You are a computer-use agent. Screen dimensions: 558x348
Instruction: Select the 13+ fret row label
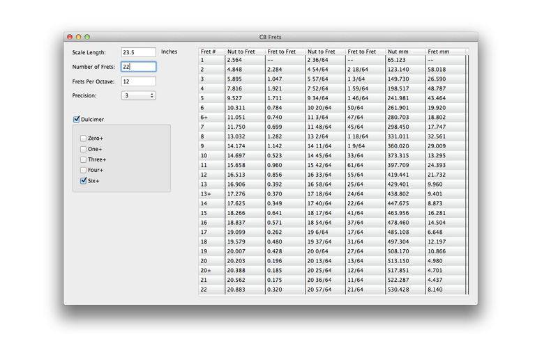point(212,194)
